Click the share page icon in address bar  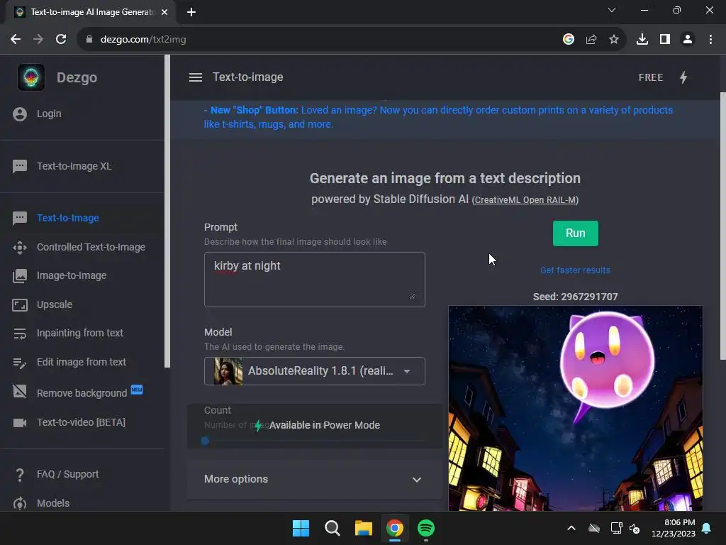591,40
